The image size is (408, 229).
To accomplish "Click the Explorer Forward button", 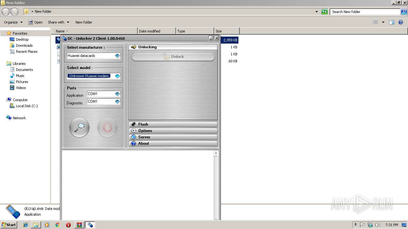I will coord(15,12).
